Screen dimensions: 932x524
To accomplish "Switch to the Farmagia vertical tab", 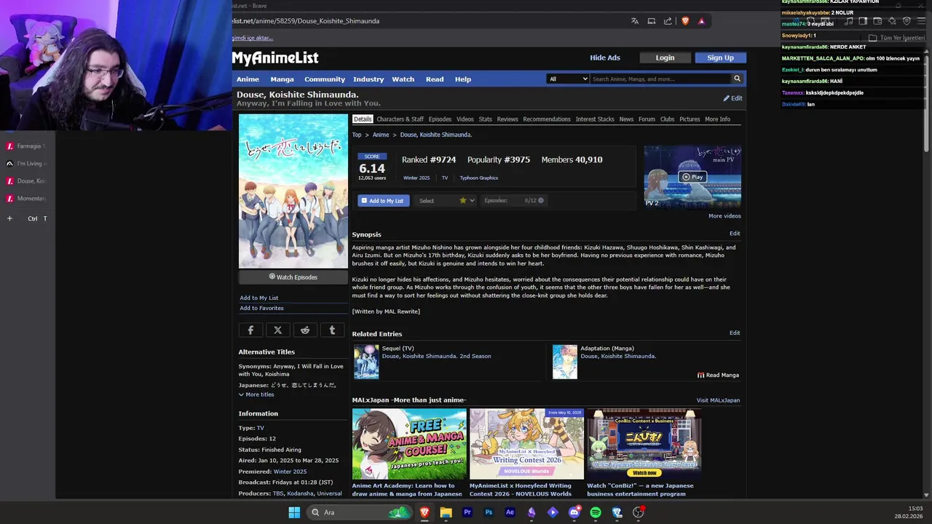I will click(28, 146).
